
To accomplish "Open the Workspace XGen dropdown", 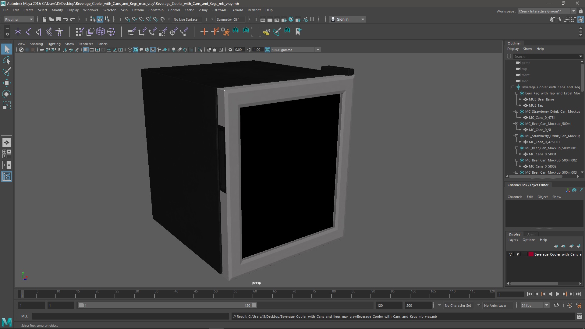I will point(547,11).
